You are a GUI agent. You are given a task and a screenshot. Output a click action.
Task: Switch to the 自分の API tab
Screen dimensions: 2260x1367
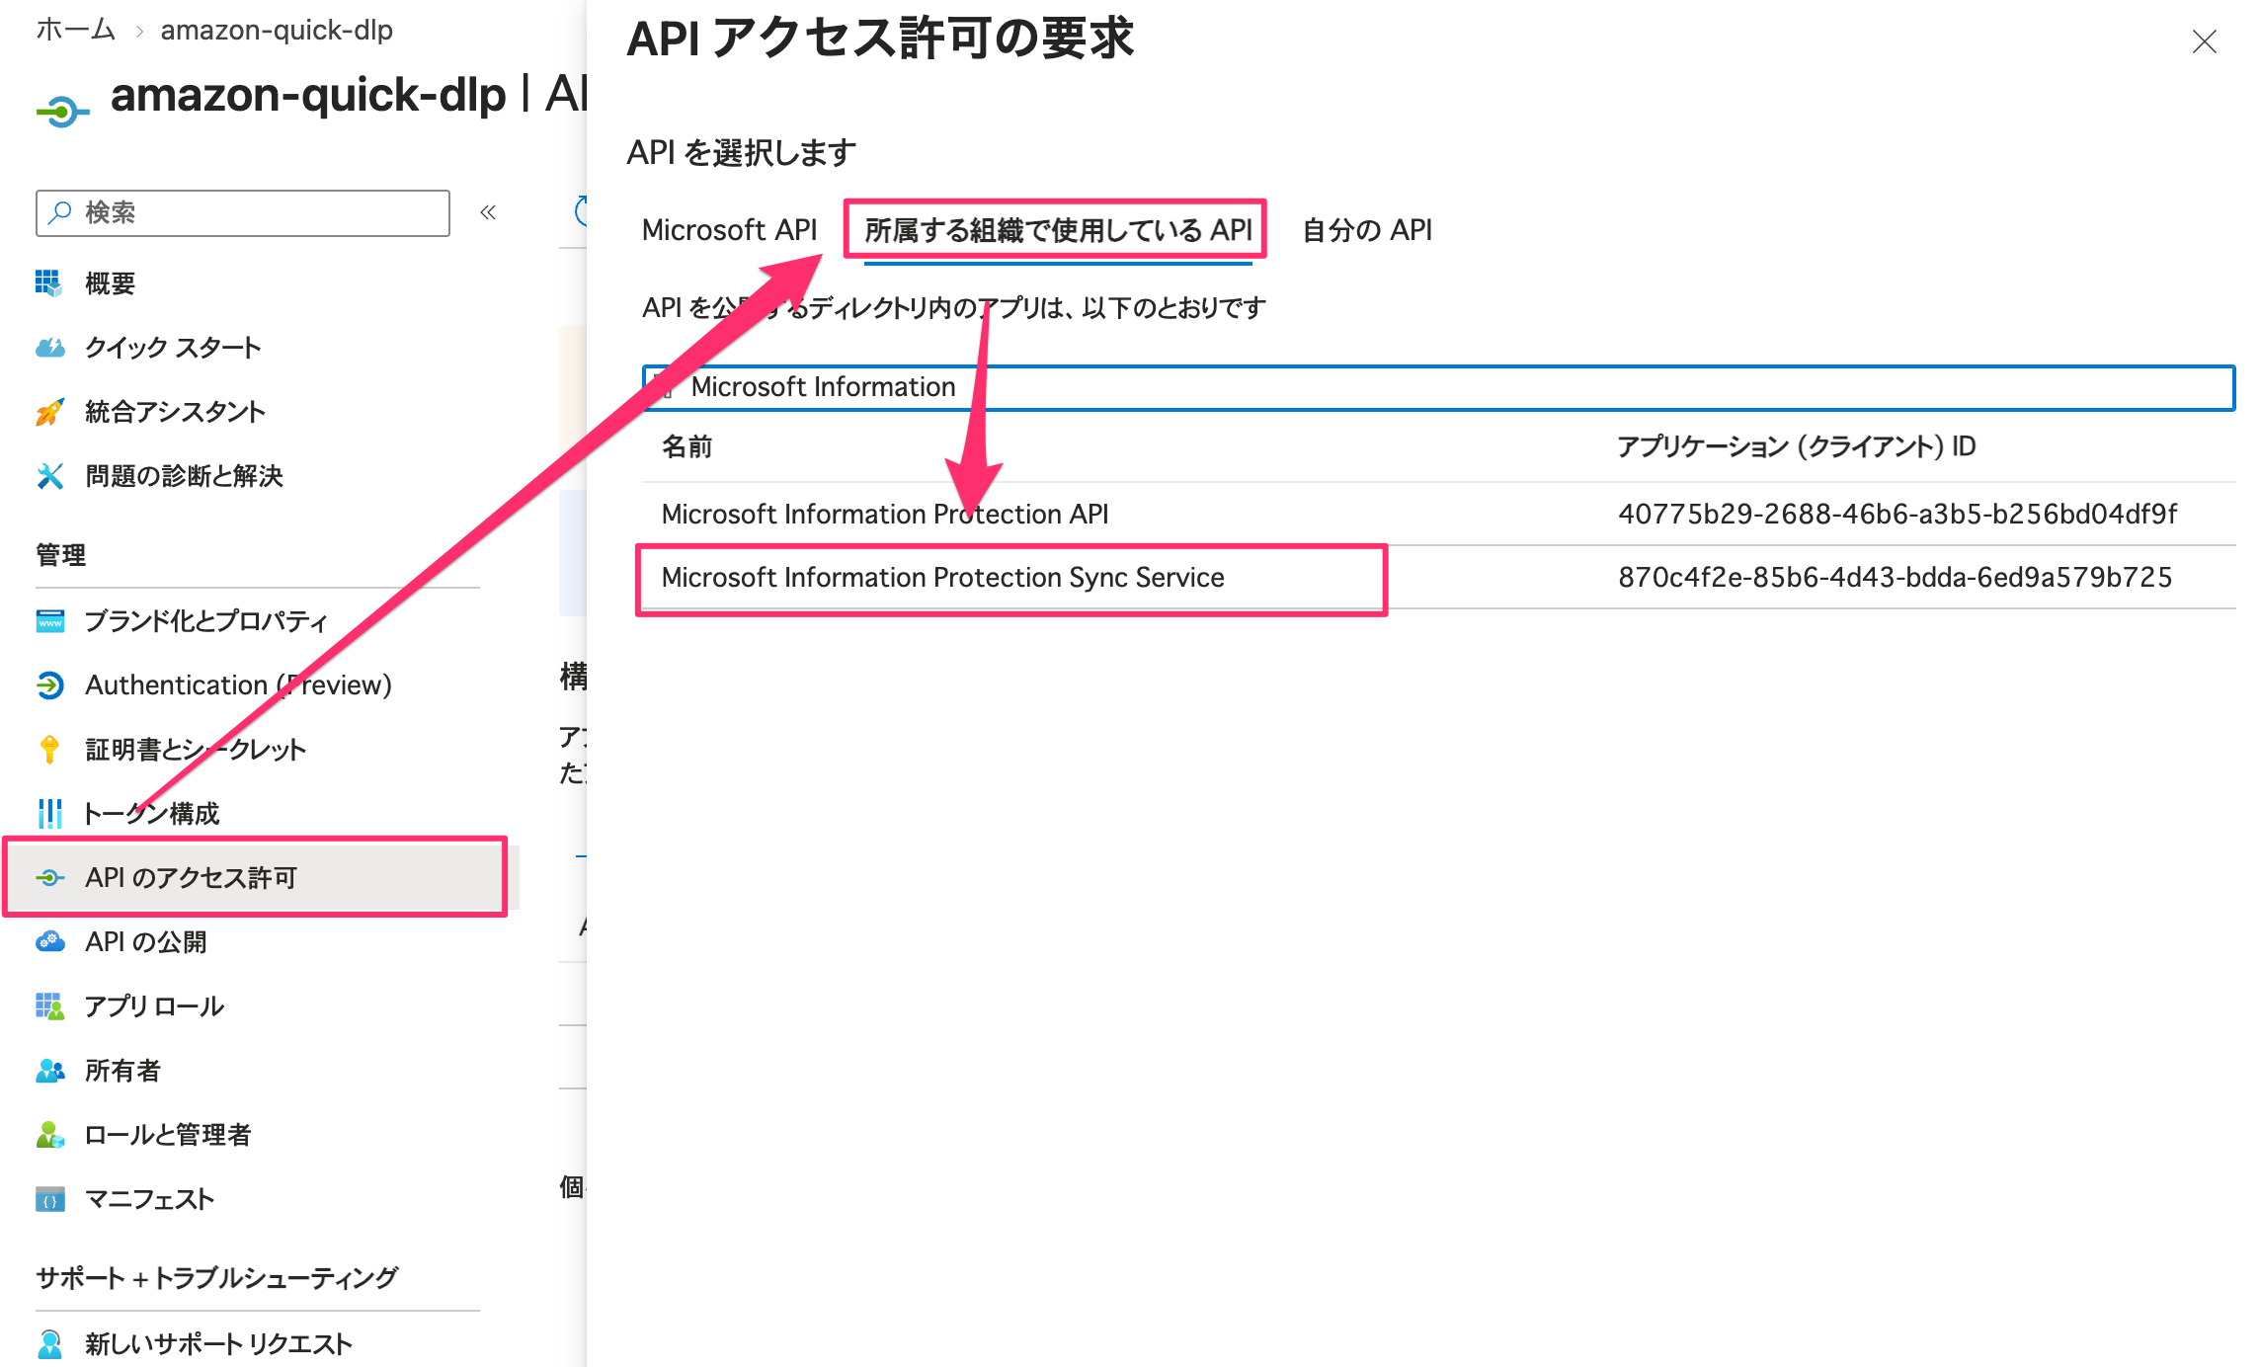(x=1367, y=230)
